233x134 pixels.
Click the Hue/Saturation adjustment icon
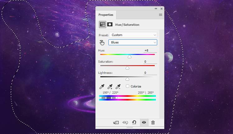(102, 25)
